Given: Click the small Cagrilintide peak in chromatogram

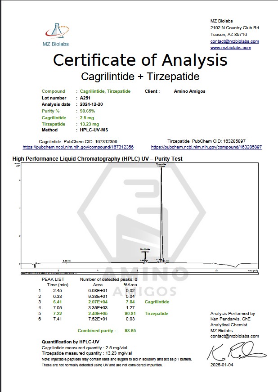Looking at the screenshot, I should click(x=145, y=257).
